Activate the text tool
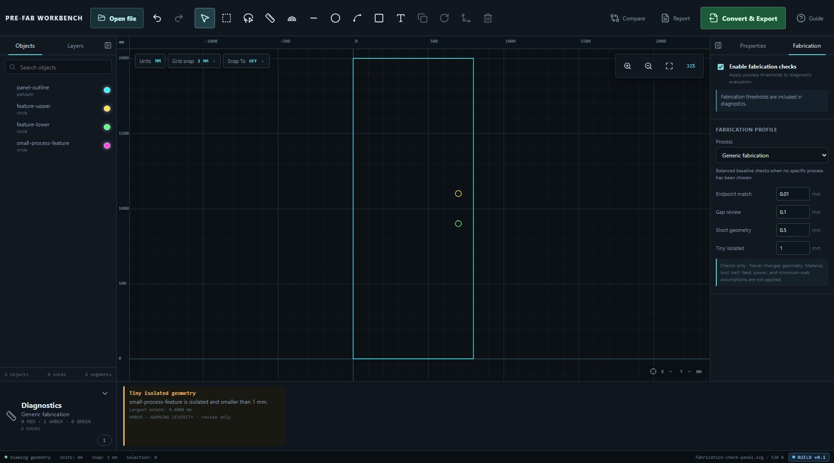This screenshot has height=463, width=834. pos(401,18)
